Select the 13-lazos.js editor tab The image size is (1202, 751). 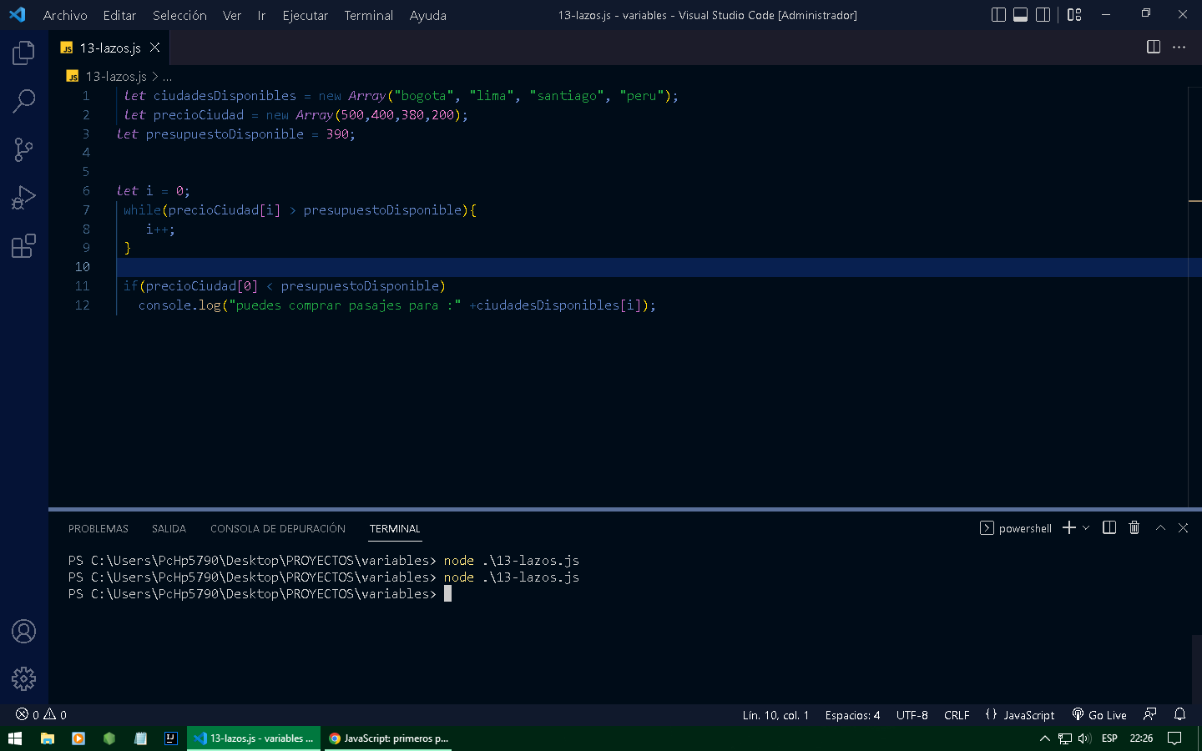pyautogui.click(x=109, y=48)
